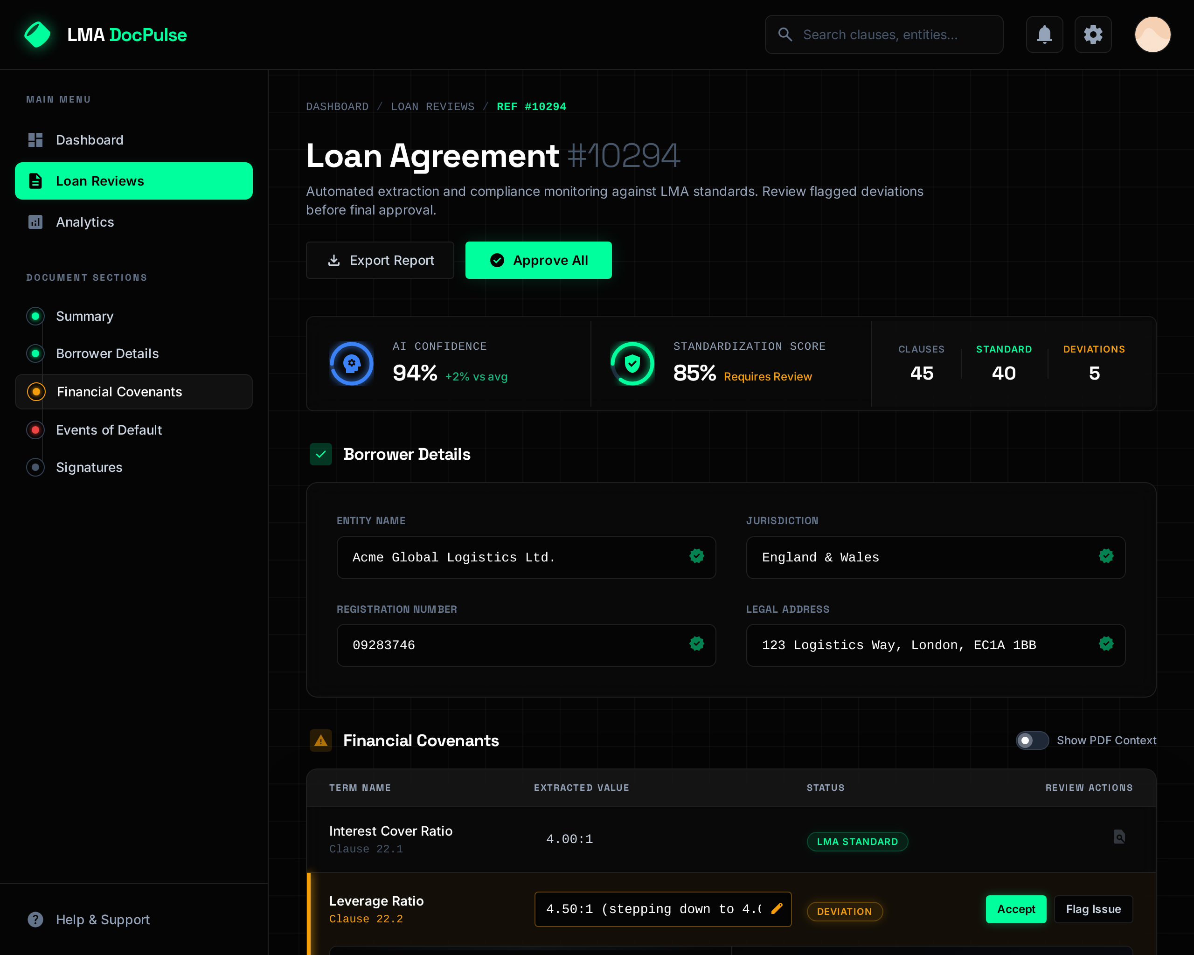
Task: Click the notifications bell icon
Action: tap(1044, 35)
